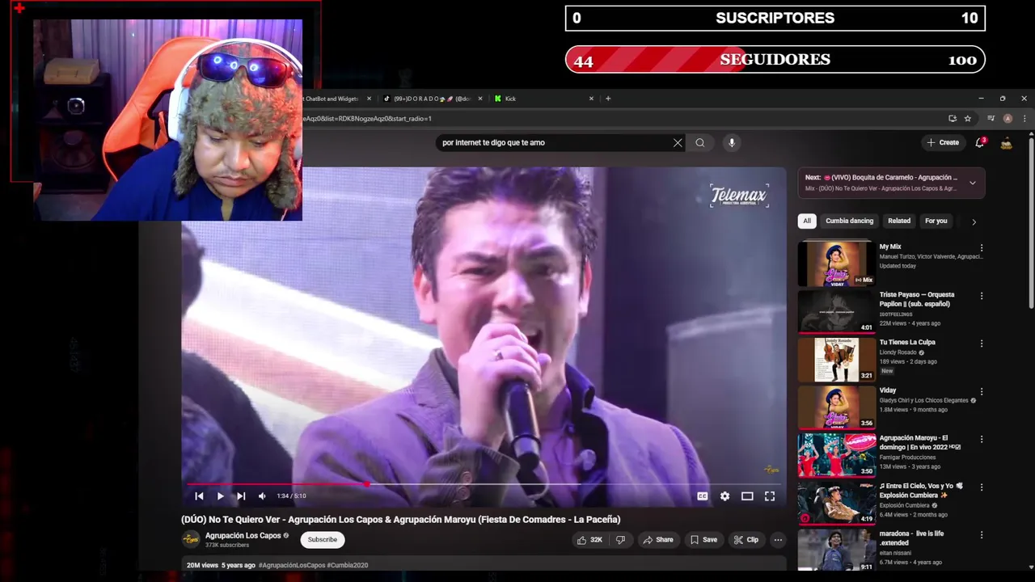The width and height of the screenshot is (1035, 582).
Task: Open the My Mix thumbnail
Action: (x=837, y=264)
